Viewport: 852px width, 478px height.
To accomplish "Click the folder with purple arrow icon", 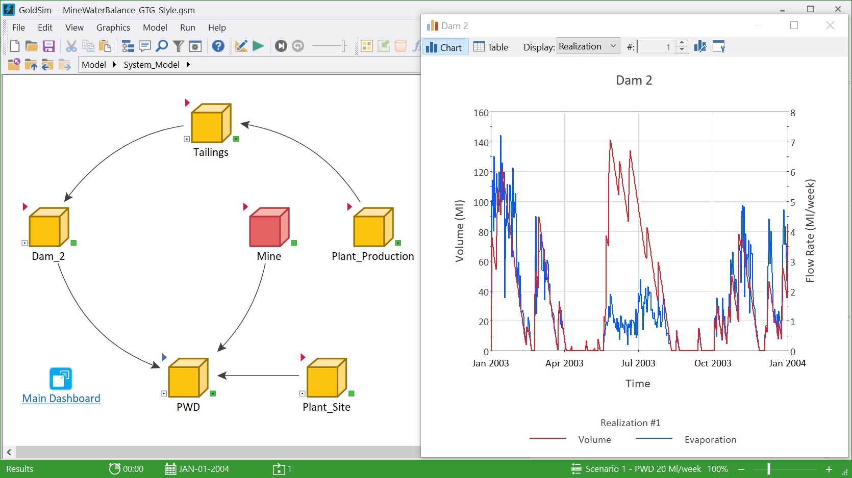I will coord(14,65).
